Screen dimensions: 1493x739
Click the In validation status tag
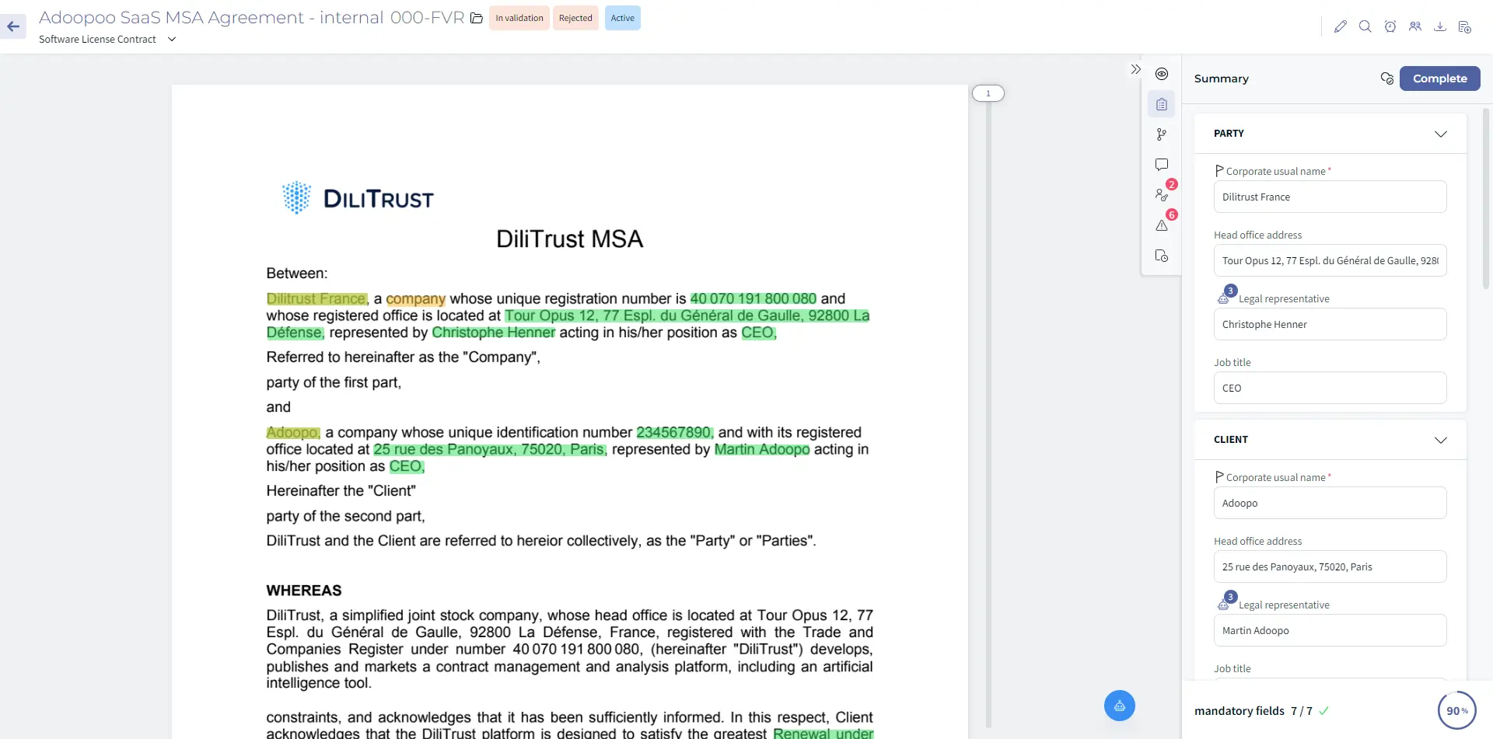tap(519, 18)
